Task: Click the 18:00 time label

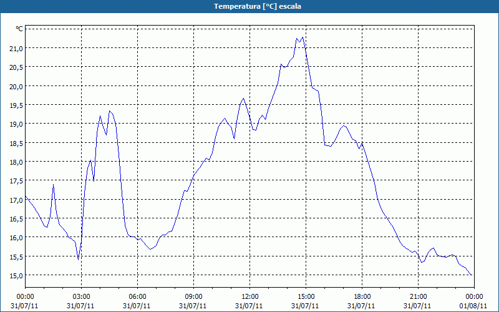Action: [x=362, y=297]
